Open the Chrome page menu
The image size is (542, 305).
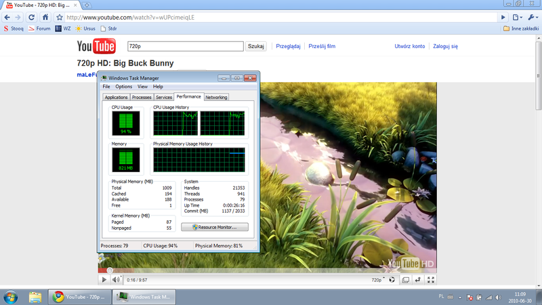click(x=518, y=18)
